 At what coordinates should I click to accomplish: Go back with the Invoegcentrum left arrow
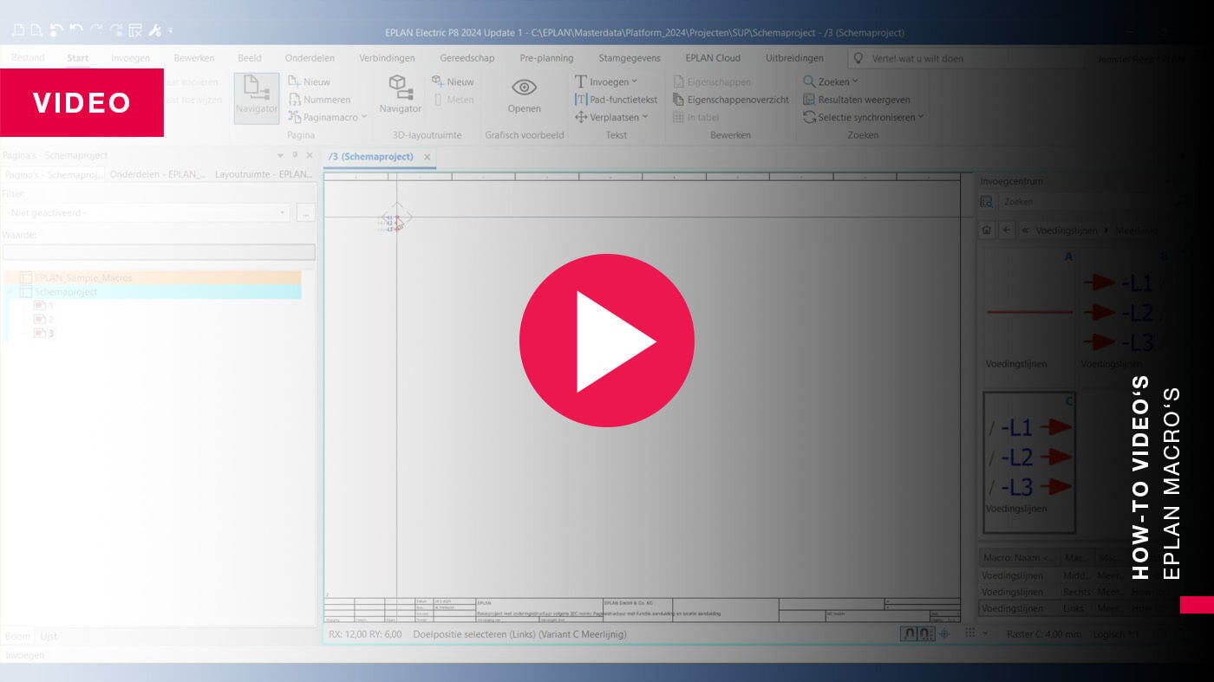coord(1007,231)
